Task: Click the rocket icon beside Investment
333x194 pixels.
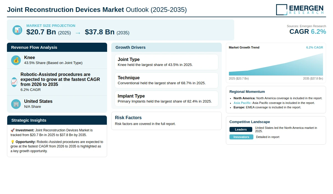Action: [x=12, y=130]
